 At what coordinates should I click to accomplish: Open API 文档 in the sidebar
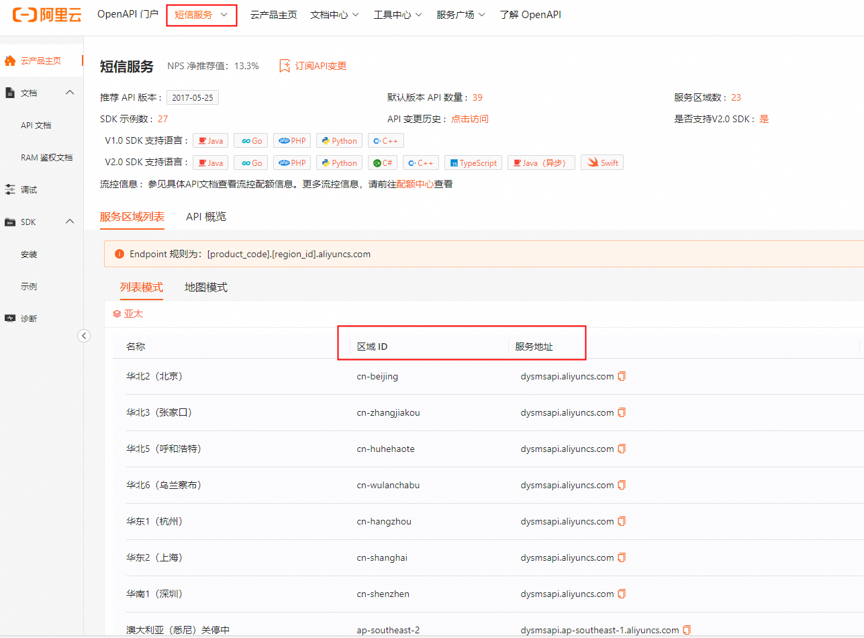[x=36, y=126]
